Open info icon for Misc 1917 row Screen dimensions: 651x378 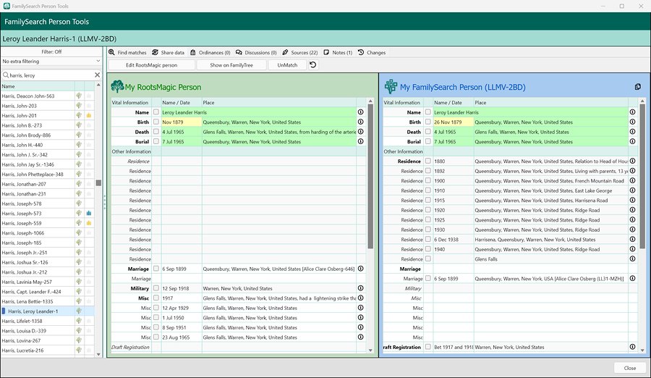360,298
